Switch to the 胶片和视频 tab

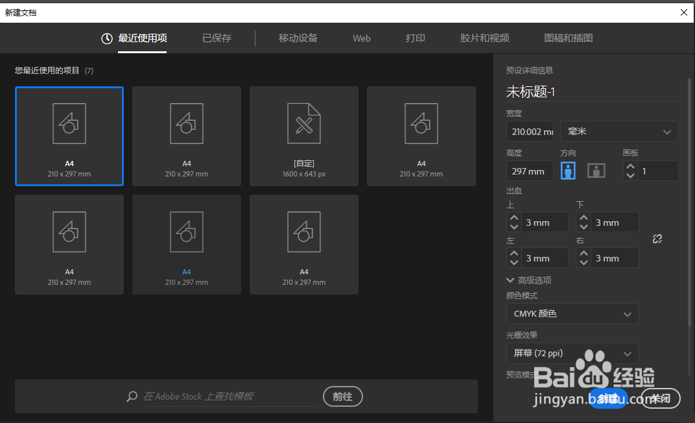(x=484, y=38)
